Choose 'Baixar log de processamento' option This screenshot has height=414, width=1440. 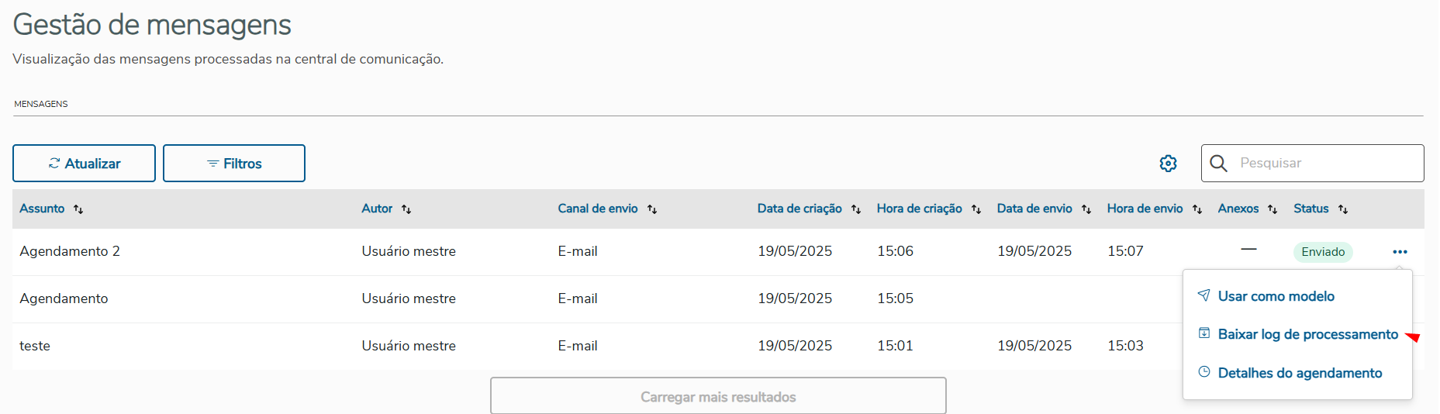click(x=1307, y=334)
